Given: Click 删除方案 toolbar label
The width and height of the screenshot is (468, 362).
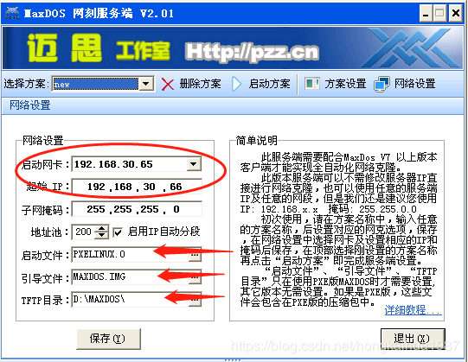Looking at the screenshot, I should click(x=201, y=84).
